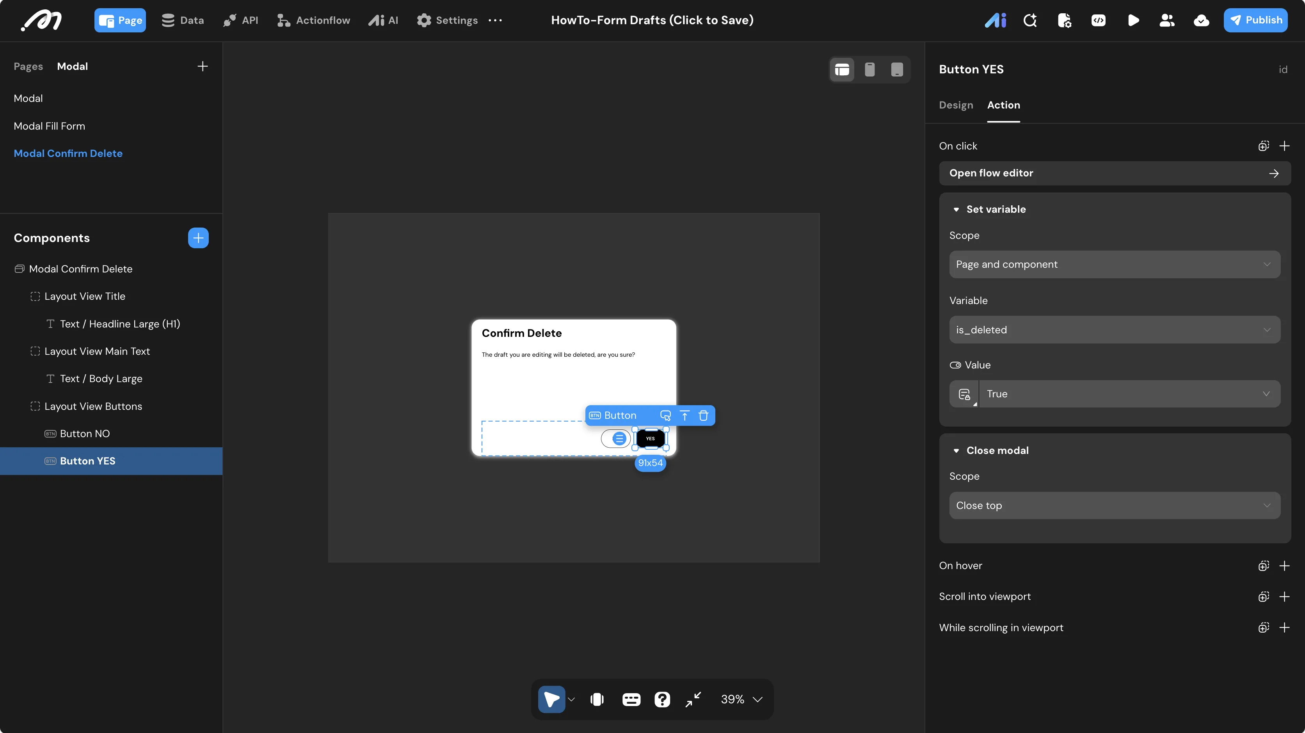Select the Modal Confirm Delete page
1305x733 pixels.
(x=68, y=153)
